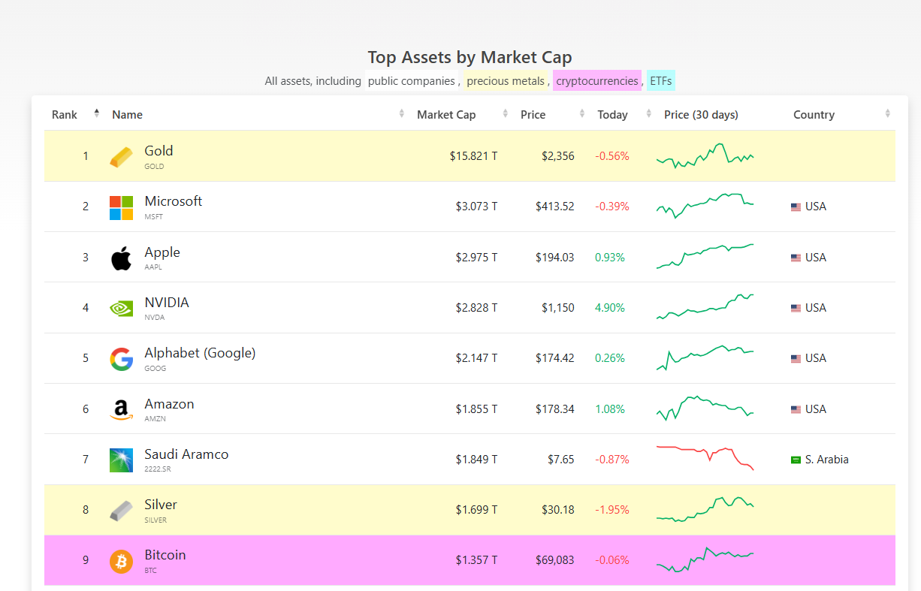Image resolution: width=921 pixels, height=591 pixels.
Task: Click the Apple logo icon
Action: click(x=121, y=258)
